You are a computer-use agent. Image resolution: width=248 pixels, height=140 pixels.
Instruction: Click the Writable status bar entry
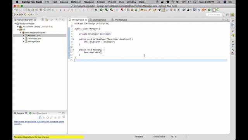[139, 136]
